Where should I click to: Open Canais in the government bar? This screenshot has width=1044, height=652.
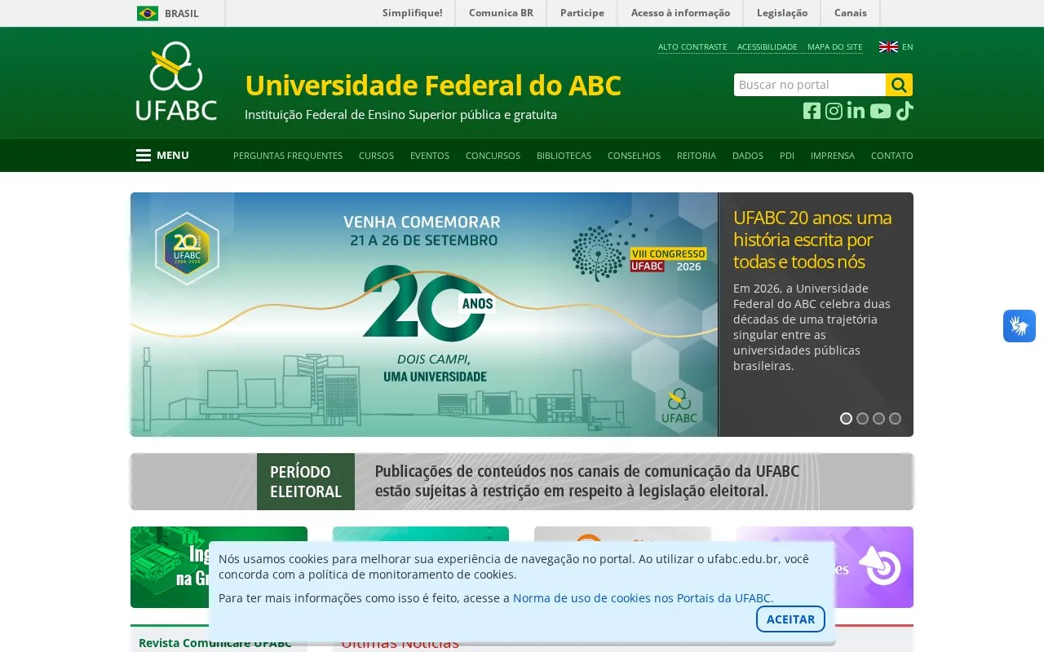click(851, 13)
